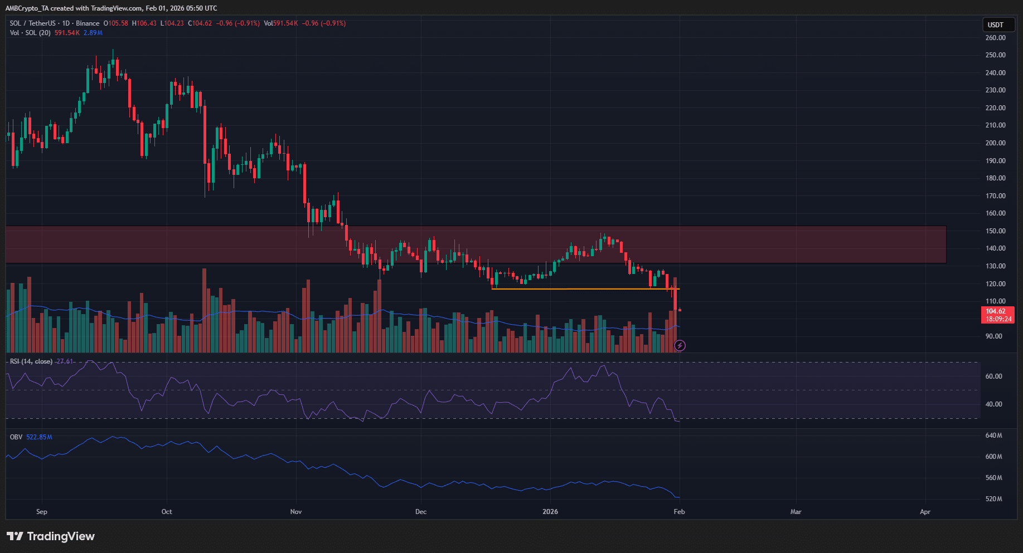Click the 2026 label on time axis

point(550,512)
